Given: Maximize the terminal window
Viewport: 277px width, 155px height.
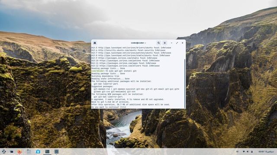Looking at the screenshot, I should coord(177,43).
